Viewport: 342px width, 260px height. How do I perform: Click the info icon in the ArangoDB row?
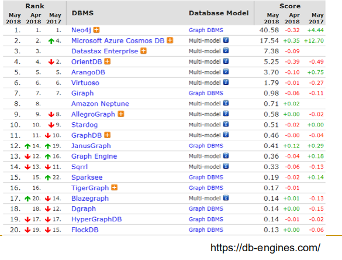[226, 71]
